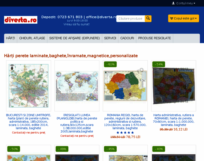Image resolution: width=204 pixels, height=161 pixels.
Task: Click the five-star rating under ROMANIA REGIO
Action: pyautogui.click(x=125, y=133)
